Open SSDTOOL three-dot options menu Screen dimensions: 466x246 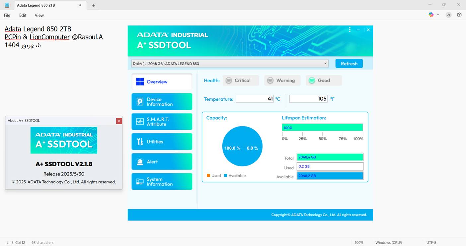coord(349,30)
